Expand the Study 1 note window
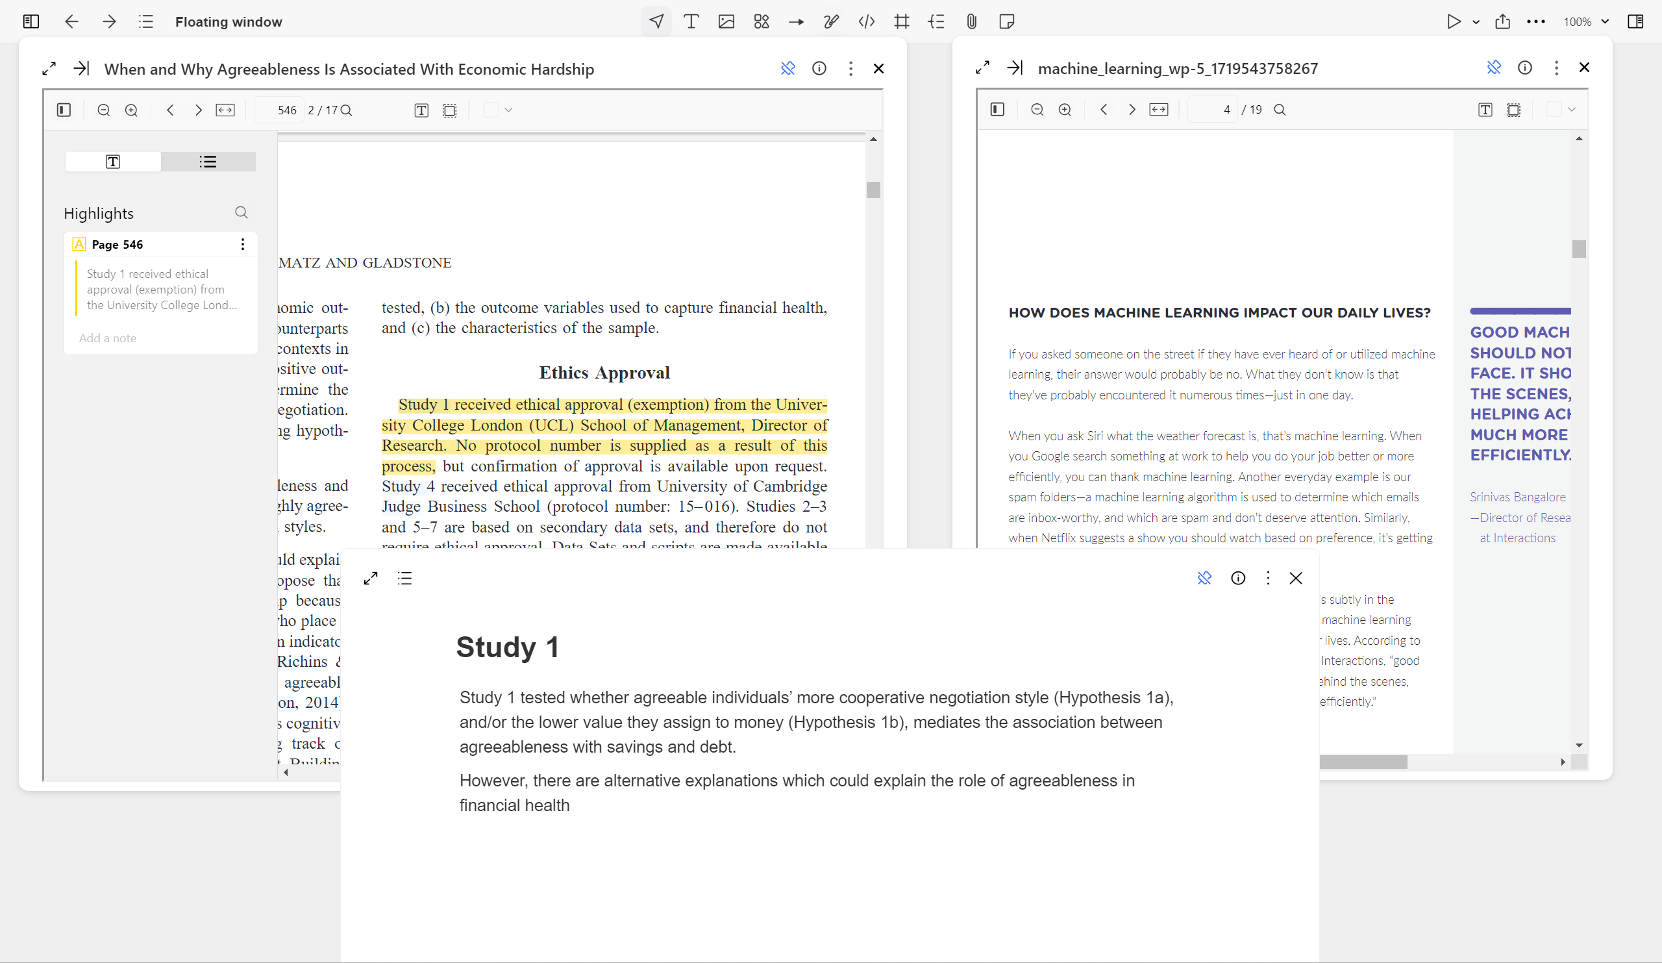 pos(371,579)
